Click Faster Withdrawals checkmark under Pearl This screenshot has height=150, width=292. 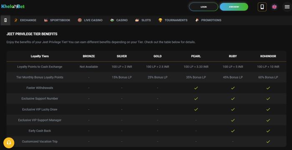pyautogui.click(x=196, y=88)
